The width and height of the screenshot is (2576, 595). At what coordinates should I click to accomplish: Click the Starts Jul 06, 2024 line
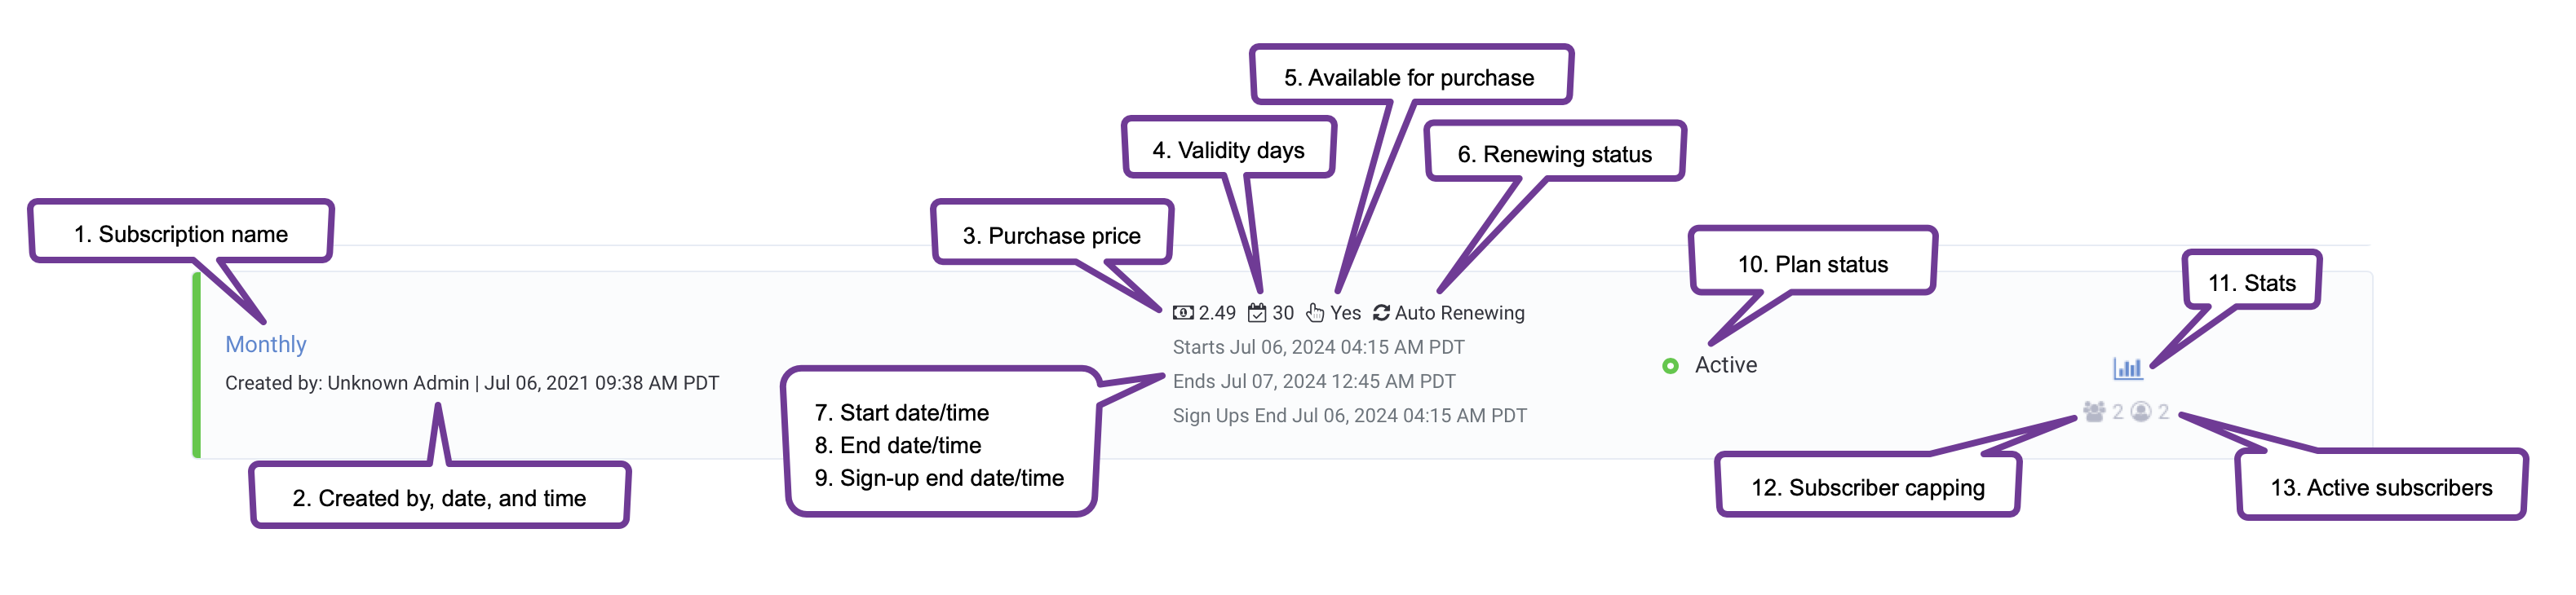coord(1318,347)
